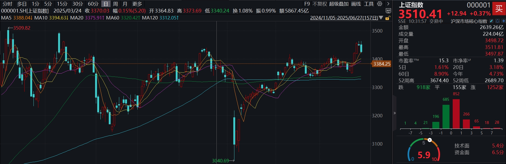Click the score gauge indicator knob
The image size is (506, 164).
click(430, 140)
